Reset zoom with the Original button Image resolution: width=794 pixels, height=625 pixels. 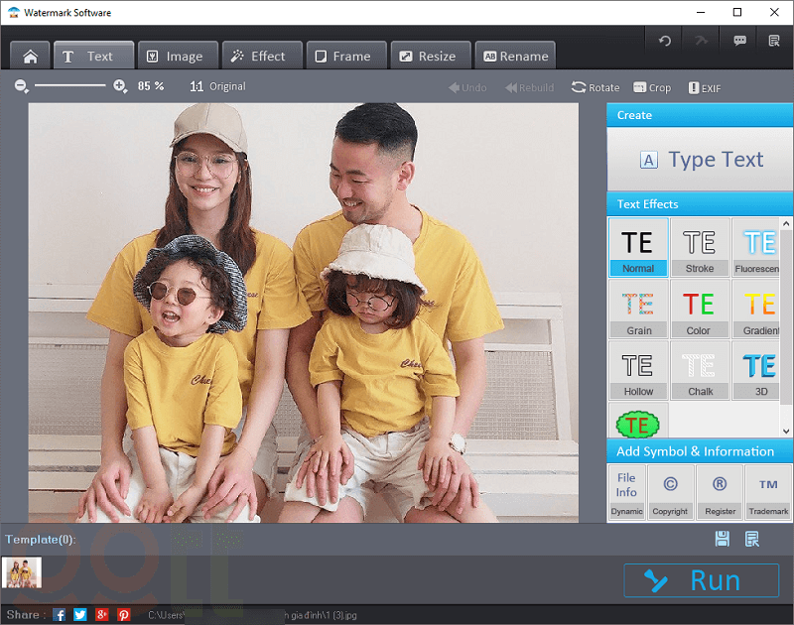click(x=218, y=86)
